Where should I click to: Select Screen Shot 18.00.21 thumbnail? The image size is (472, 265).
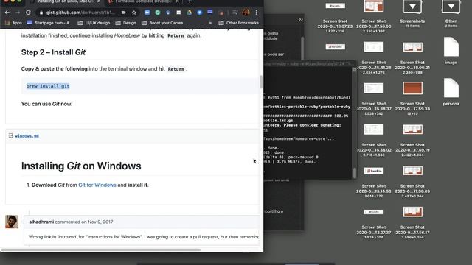pyautogui.click(x=412, y=47)
